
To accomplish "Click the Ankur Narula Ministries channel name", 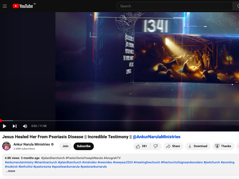I will point(32,144).
